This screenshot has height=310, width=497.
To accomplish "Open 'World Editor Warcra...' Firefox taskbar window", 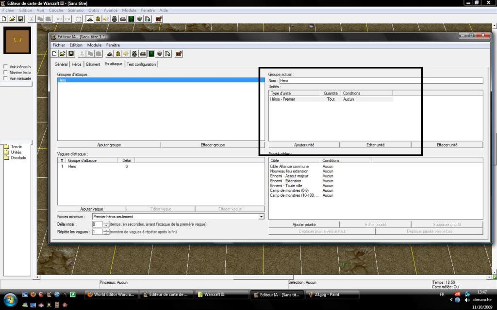I will (x=111, y=294).
